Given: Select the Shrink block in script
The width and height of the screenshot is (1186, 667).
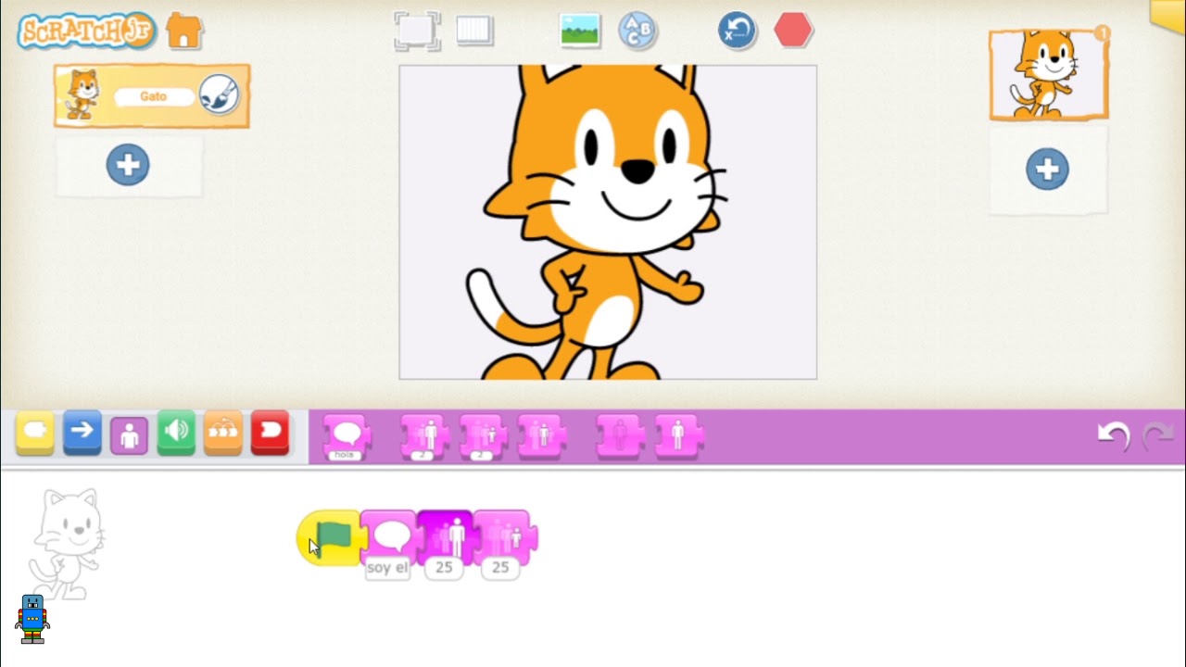Looking at the screenshot, I should 504,535.
